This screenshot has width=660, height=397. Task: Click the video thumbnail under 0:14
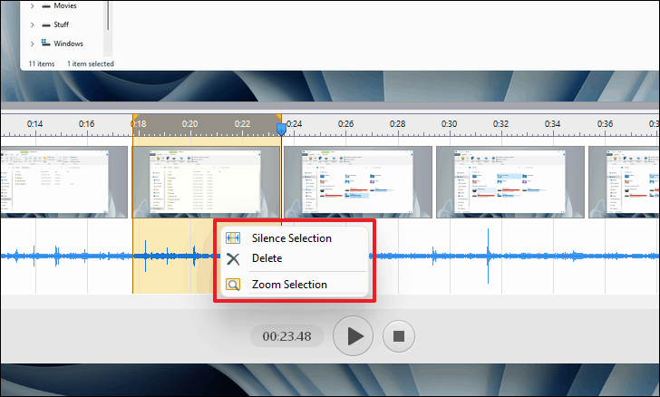pyautogui.click(x=63, y=182)
